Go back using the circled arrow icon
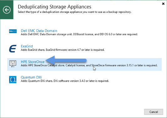 click(7, 10)
